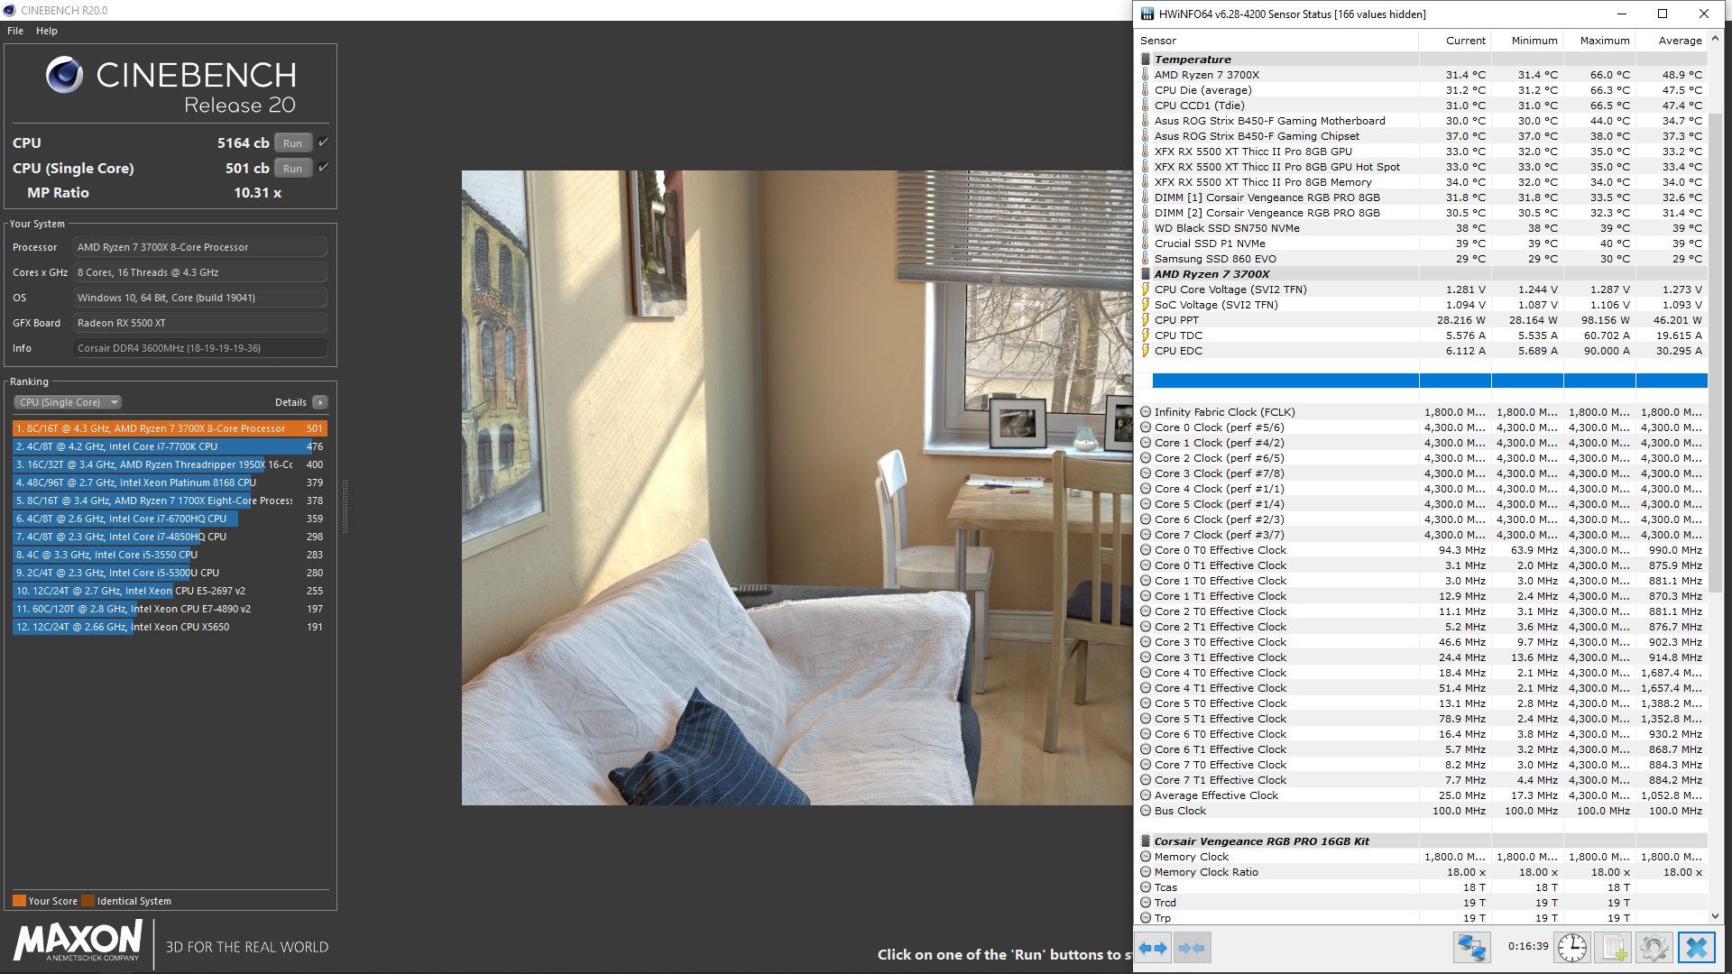This screenshot has height=974, width=1732.
Task: Expand the ranking Details arrow
Action: click(x=320, y=402)
